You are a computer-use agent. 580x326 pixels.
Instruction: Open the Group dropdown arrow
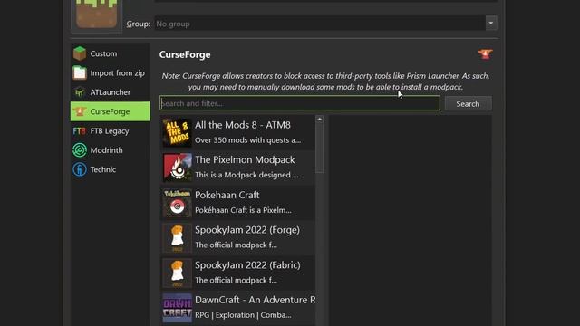pyautogui.click(x=491, y=24)
